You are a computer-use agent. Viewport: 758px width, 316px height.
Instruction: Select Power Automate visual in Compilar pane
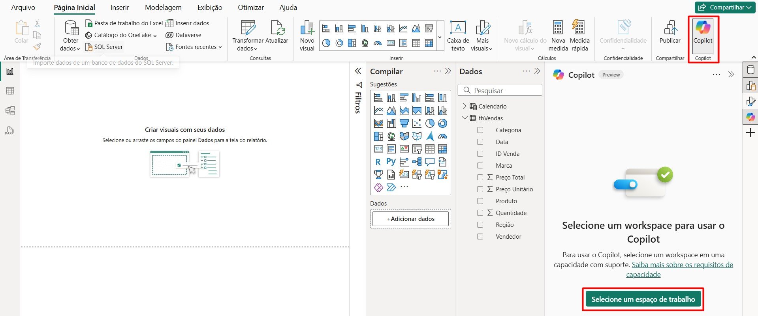click(391, 187)
